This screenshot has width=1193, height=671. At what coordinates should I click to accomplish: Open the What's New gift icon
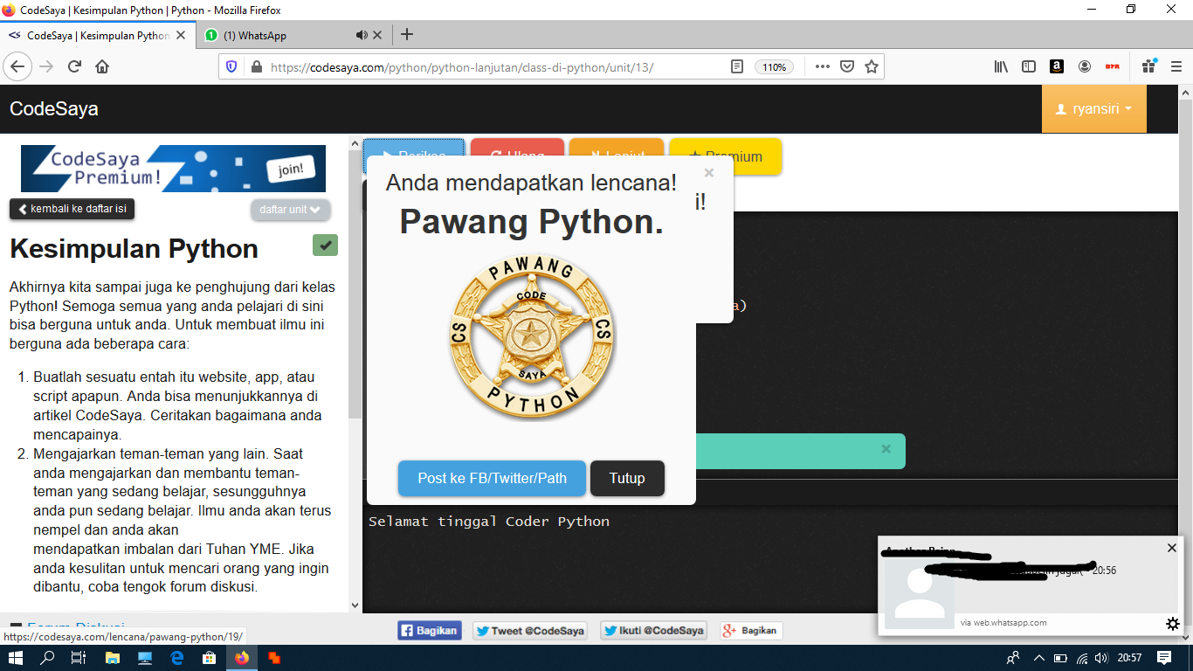(1149, 66)
